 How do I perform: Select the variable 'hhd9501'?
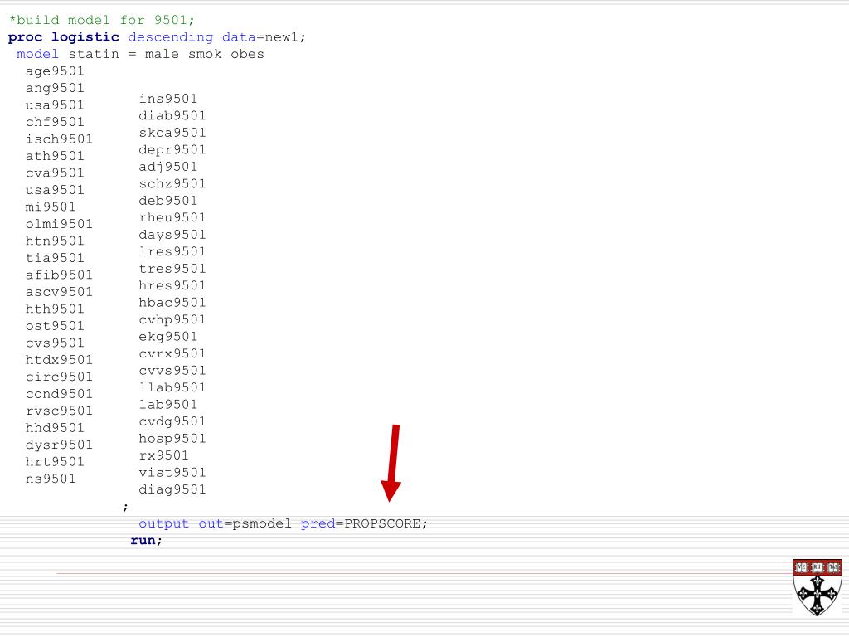(55, 428)
